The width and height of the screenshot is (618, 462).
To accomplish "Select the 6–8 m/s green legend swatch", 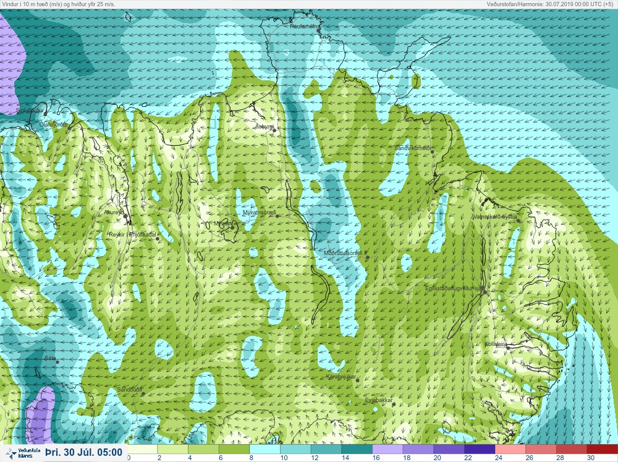I will [x=234, y=449].
